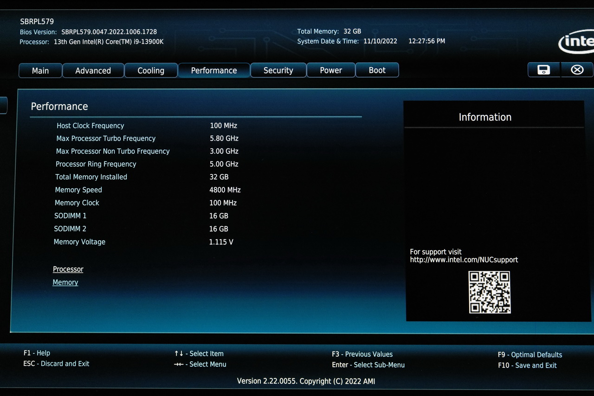594x396 pixels.
Task: Click the Select Item arrows hint
Action: [199, 353]
